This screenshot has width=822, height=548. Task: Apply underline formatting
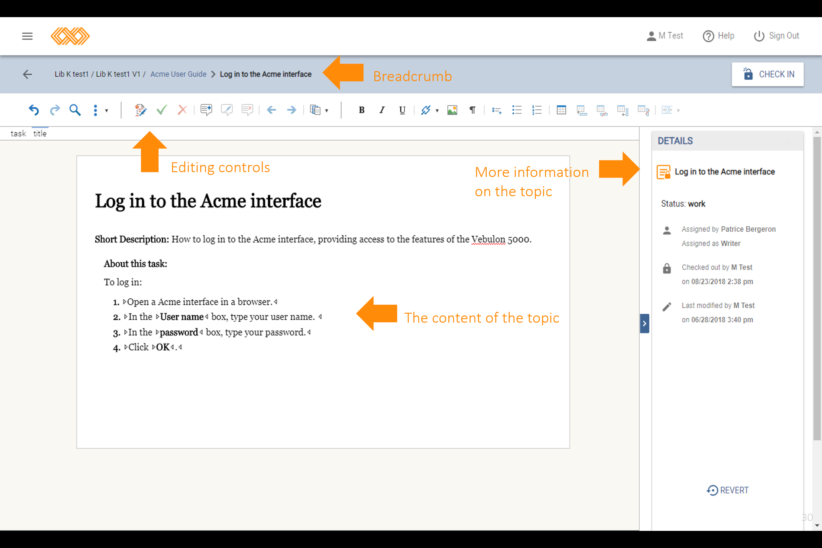402,110
